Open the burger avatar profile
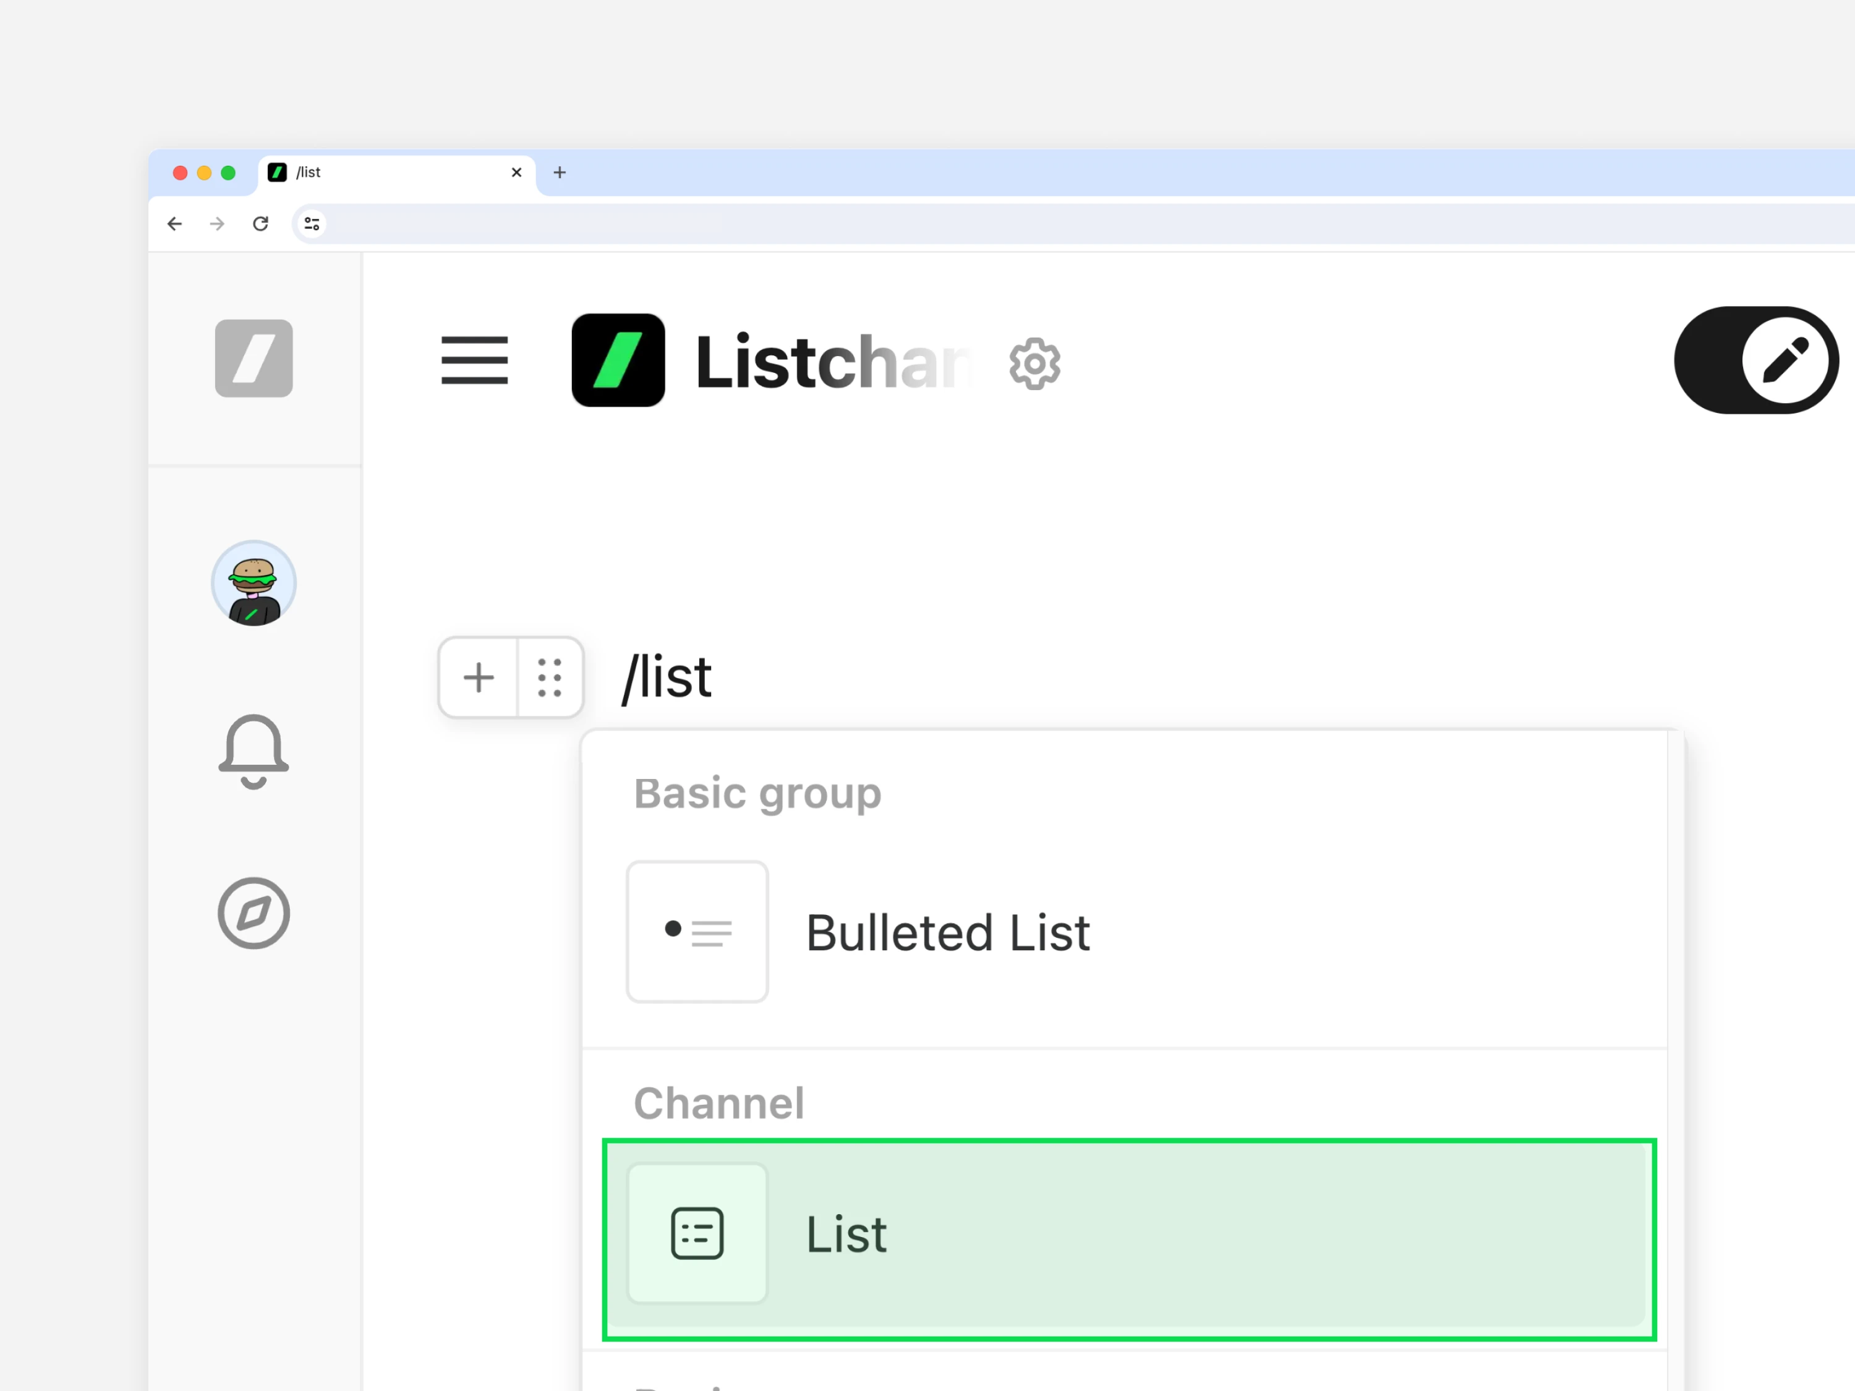Screen dimensions: 1855x1391 click(x=254, y=584)
